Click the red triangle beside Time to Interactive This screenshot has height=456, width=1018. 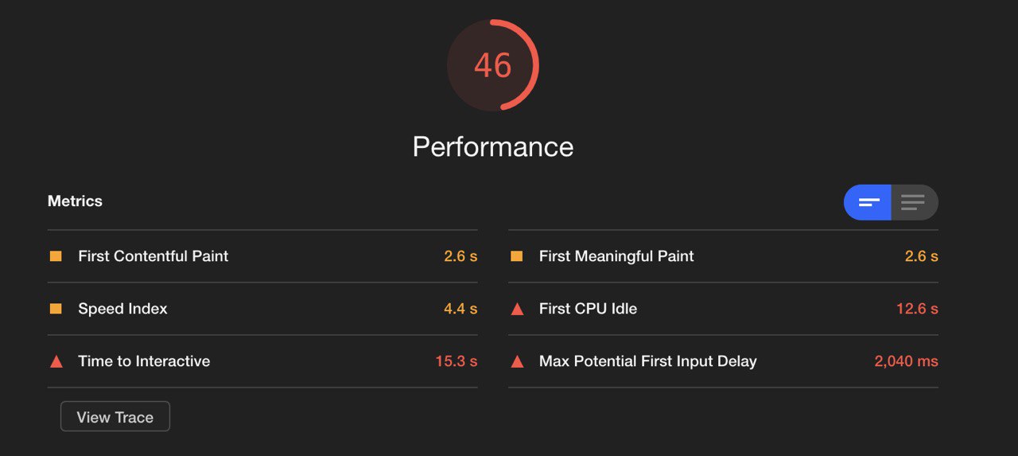click(56, 361)
